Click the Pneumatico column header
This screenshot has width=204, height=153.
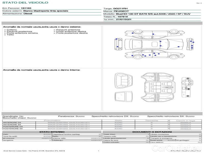(52, 120)
